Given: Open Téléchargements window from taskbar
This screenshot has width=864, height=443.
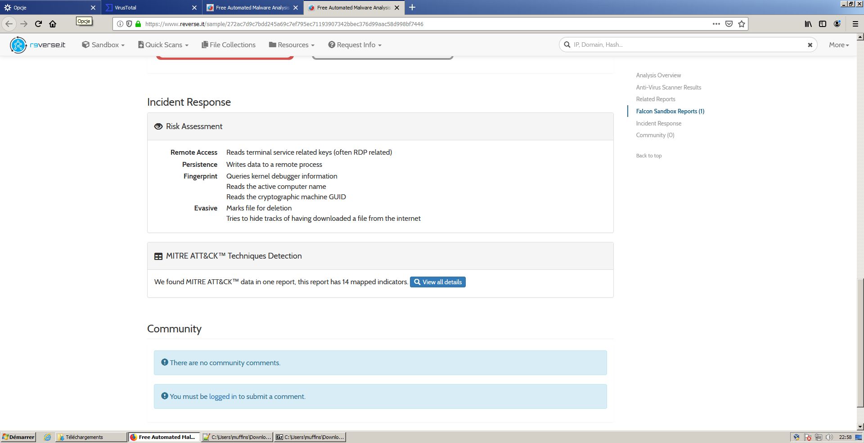Looking at the screenshot, I should pos(91,437).
